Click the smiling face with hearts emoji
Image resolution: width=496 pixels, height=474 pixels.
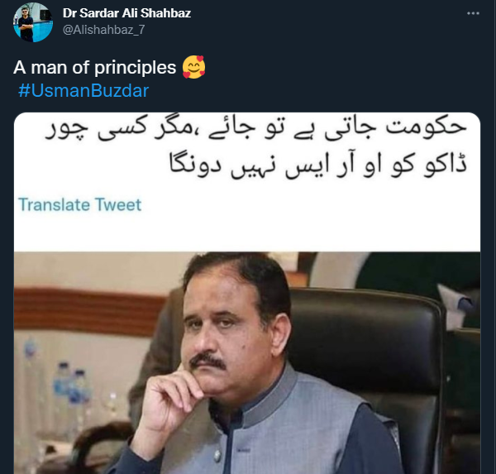194,67
